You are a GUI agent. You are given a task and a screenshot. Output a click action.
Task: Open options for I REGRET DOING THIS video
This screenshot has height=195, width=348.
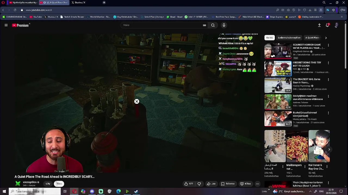328,63
